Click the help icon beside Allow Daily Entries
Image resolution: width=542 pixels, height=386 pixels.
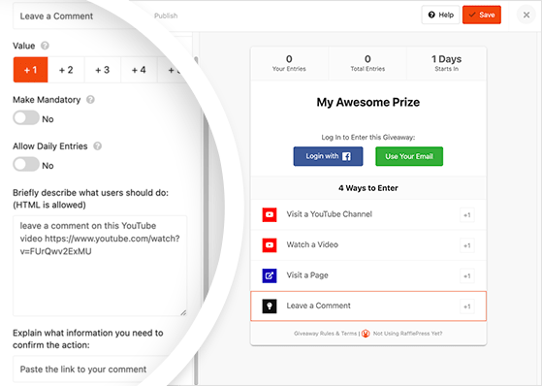tap(98, 145)
